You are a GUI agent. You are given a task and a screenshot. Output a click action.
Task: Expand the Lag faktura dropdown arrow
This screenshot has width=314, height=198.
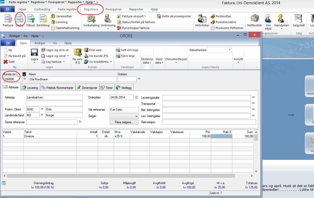pyautogui.click(x=64, y=62)
